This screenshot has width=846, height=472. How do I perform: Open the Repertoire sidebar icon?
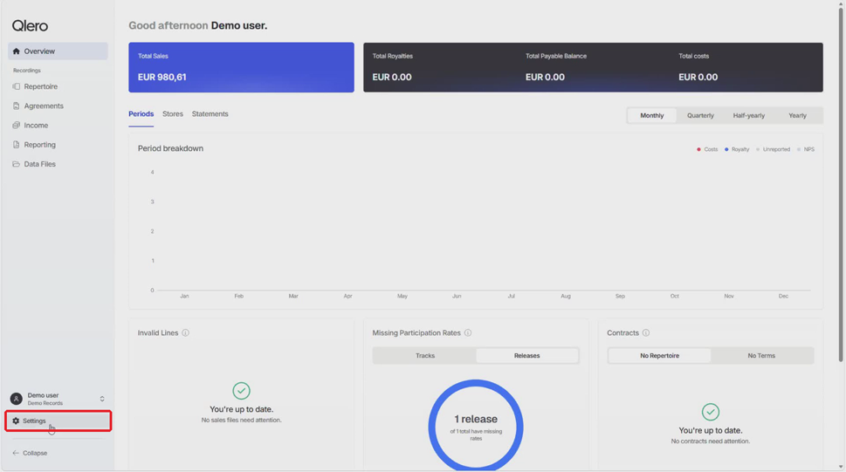17,86
